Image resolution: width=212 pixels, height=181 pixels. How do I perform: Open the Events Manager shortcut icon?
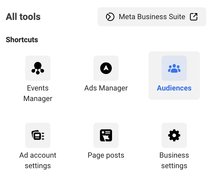pyautogui.click(x=38, y=68)
